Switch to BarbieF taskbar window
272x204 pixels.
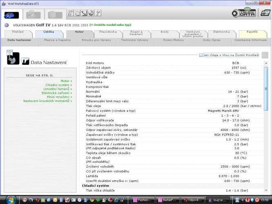click(167, 200)
